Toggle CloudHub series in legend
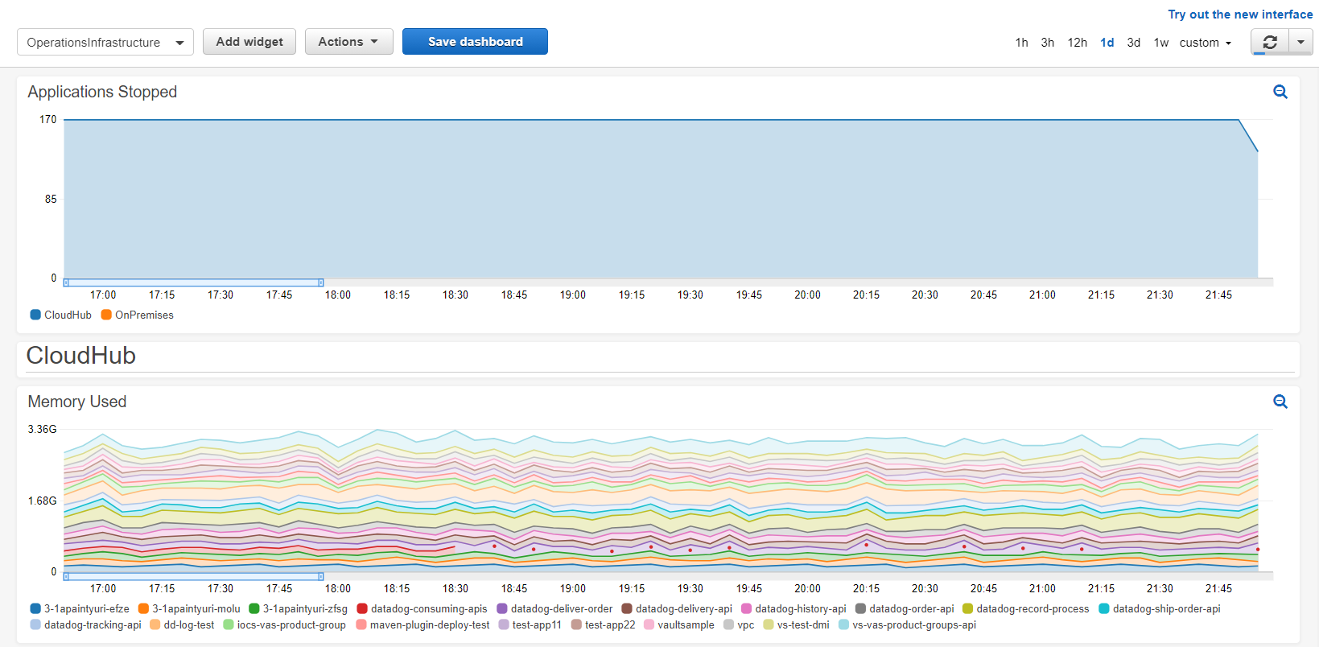This screenshot has height=647, width=1319. (x=60, y=315)
